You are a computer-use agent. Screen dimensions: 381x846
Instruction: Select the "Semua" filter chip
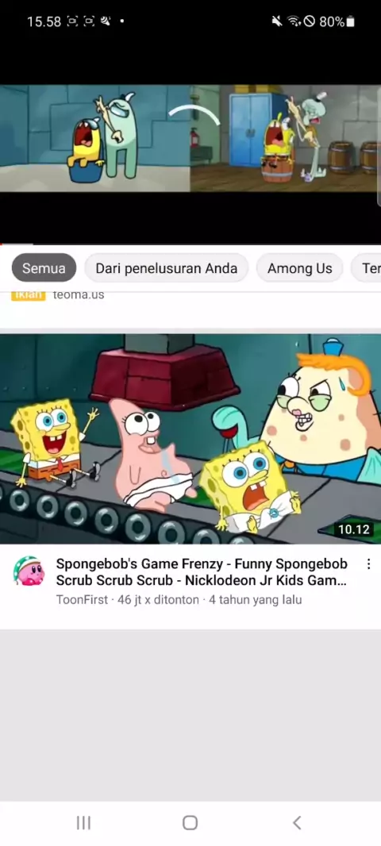(44, 268)
